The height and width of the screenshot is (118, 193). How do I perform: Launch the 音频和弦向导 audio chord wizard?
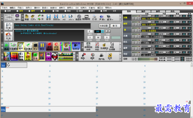coord(88,46)
